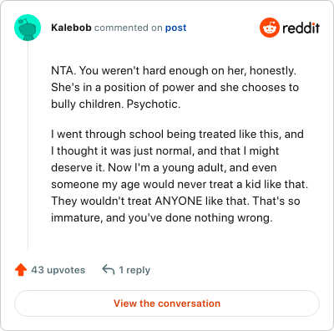This screenshot has height=331, width=334.
Task: Click the orange upvote arrow
Action: [21, 270]
